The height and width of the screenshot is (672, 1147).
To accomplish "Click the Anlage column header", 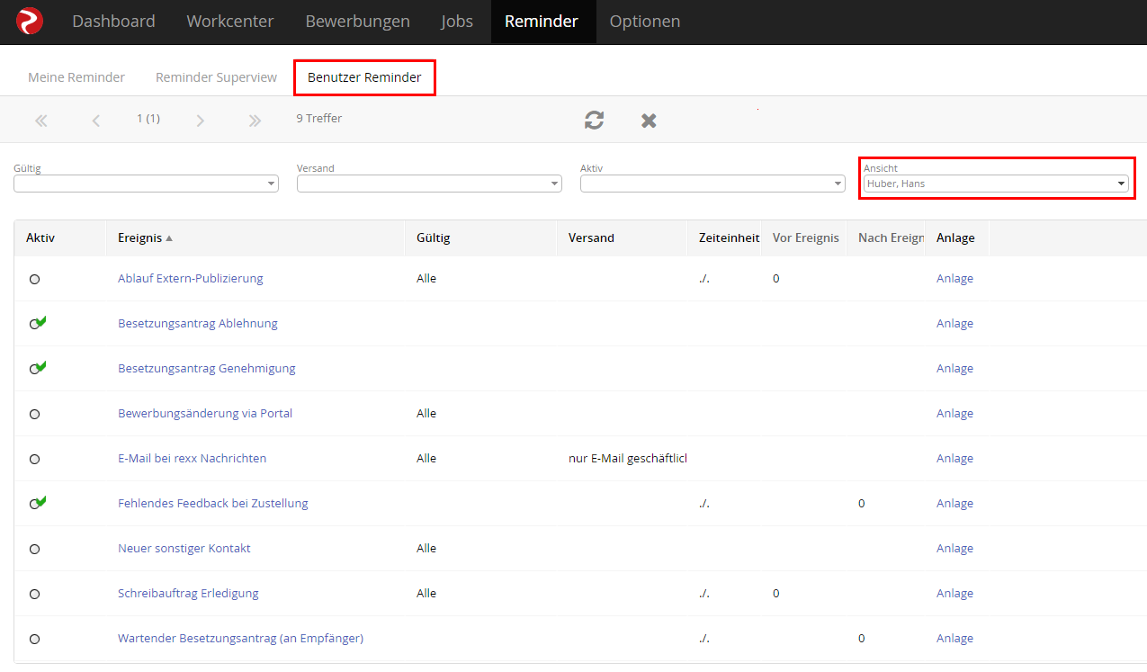I will coord(955,237).
